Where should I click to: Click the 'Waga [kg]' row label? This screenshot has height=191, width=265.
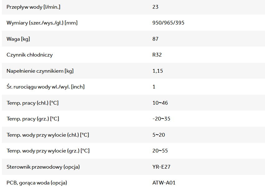click(x=18, y=39)
